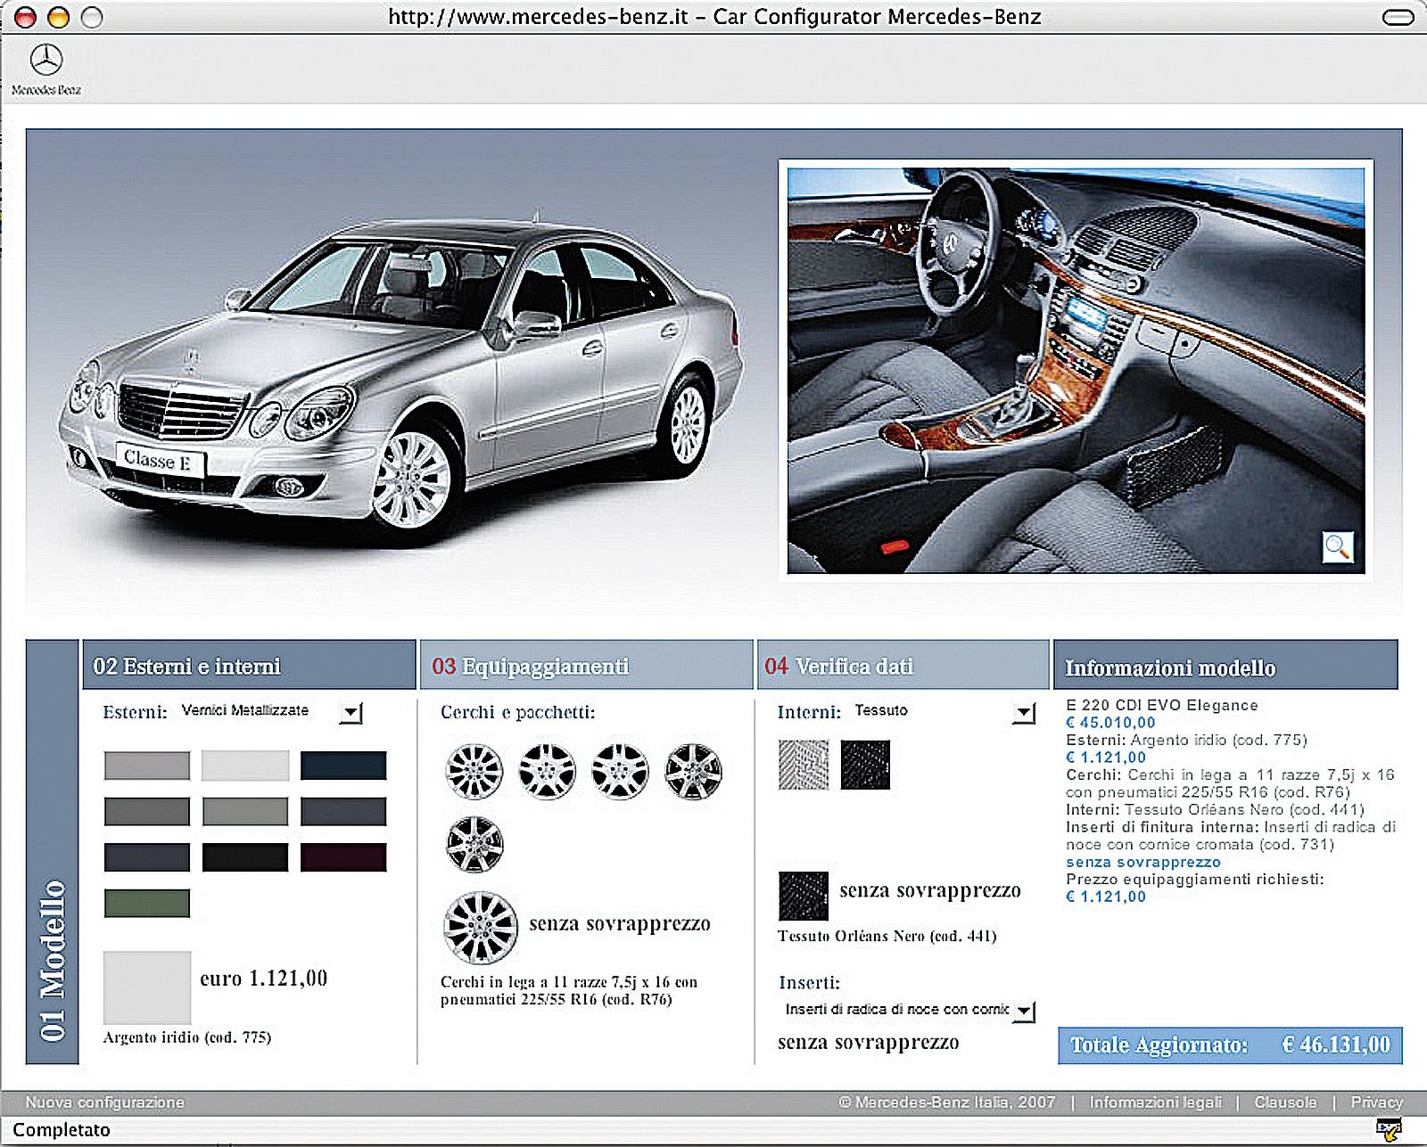Open the Clausola link
The image size is (1427, 1147).
pos(1285,1102)
